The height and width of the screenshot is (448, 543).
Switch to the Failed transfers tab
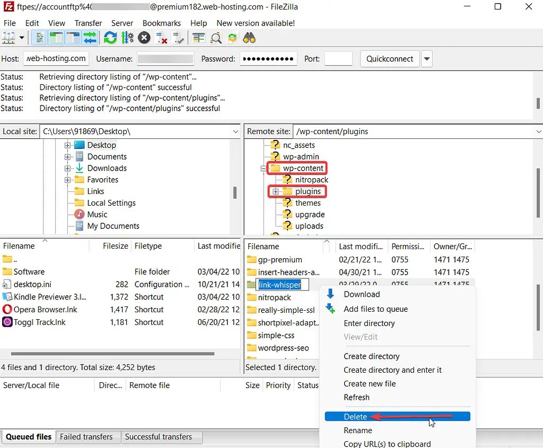[87, 437]
